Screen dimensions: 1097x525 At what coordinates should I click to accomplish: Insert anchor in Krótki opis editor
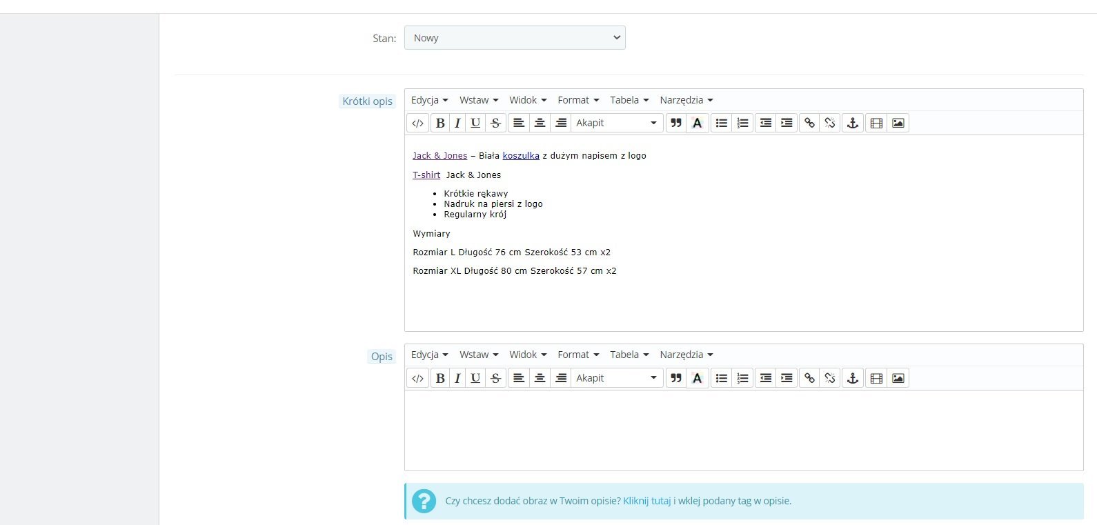853,123
